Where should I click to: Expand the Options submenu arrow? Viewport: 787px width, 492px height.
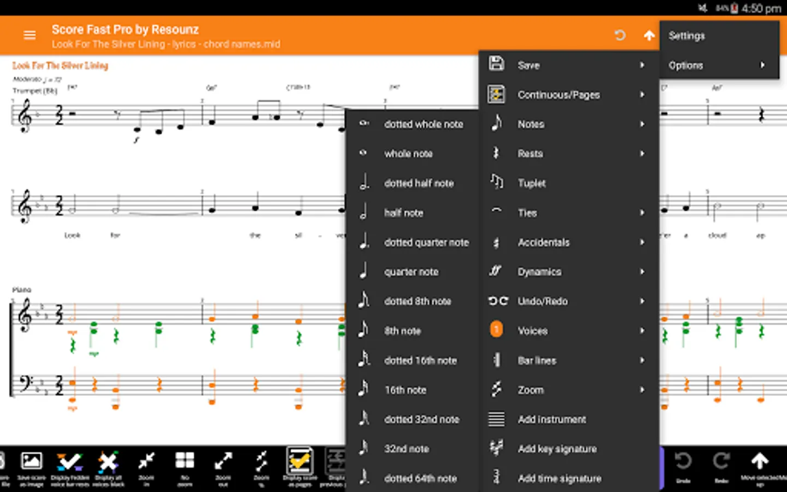pos(762,65)
